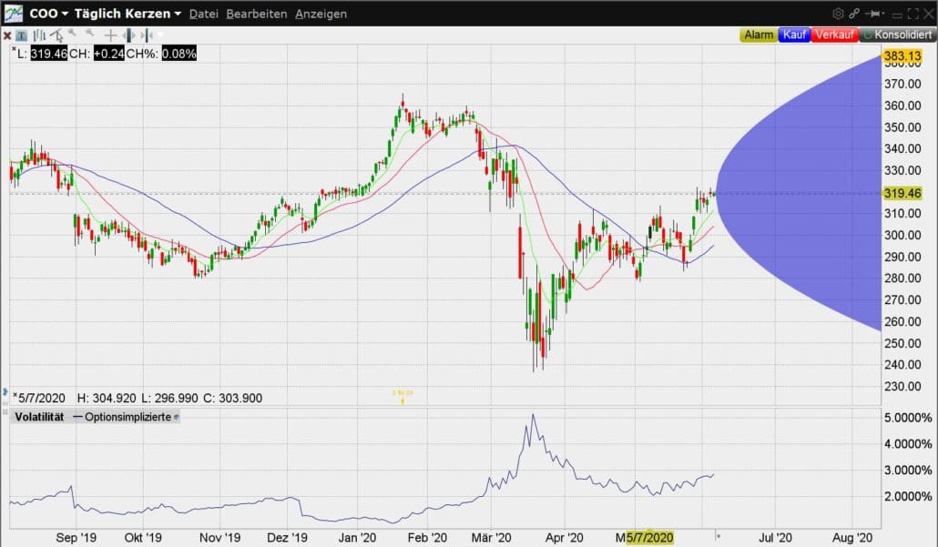938x547 pixels.
Task: Open the candlestick chart type tool
Action: click(x=38, y=35)
